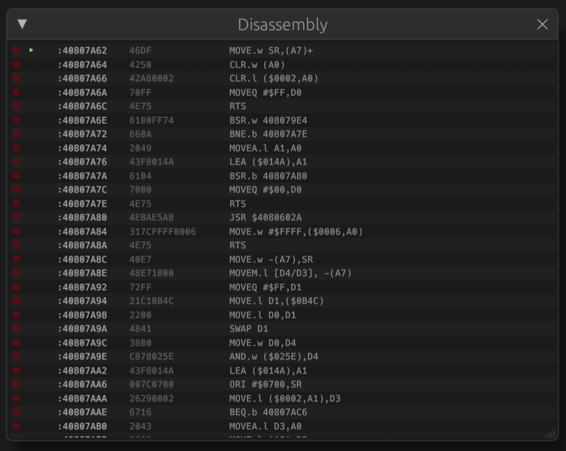This screenshot has width=566, height=451.
Task: Click breakpoint icon beside JSR $4080602A
Action: point(15,217)
